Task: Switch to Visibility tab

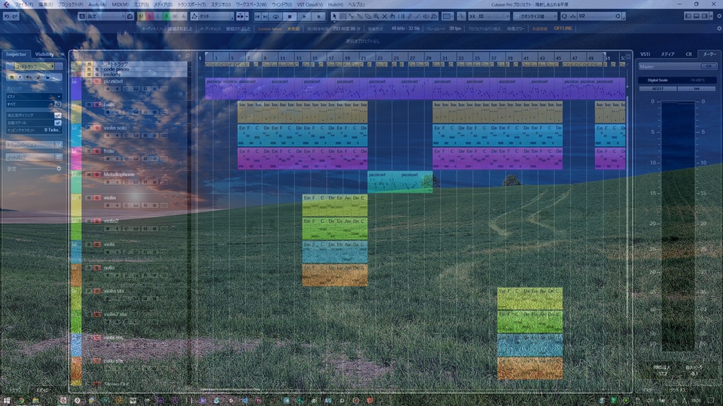Action: [x=44, y=54]
